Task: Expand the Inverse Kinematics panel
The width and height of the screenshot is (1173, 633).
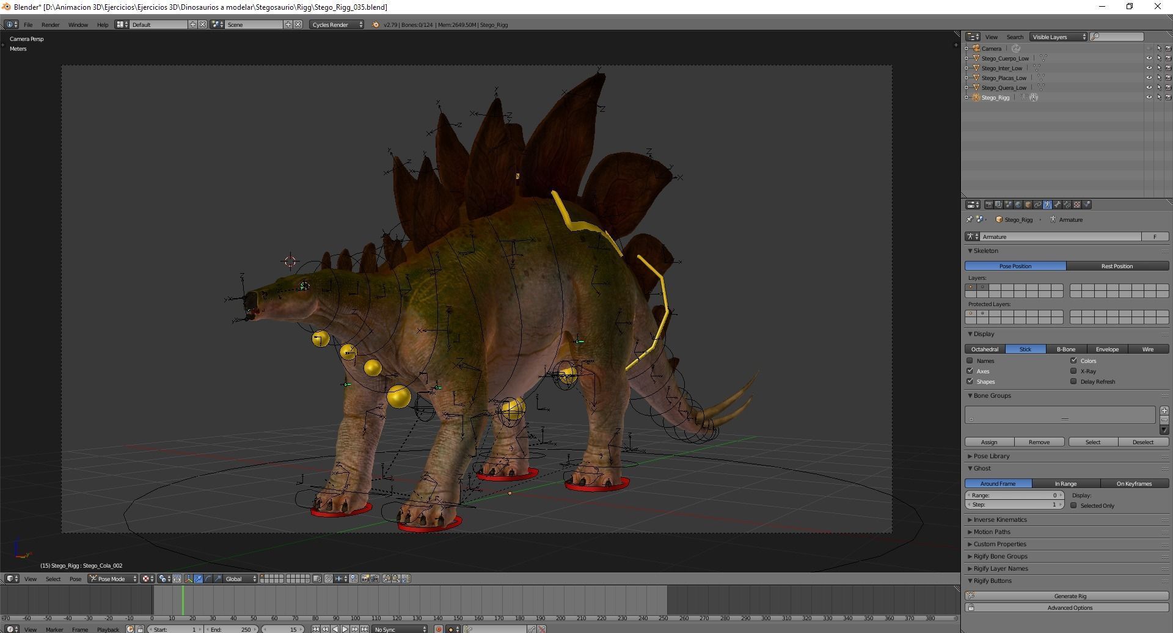Action: [999, 520]
